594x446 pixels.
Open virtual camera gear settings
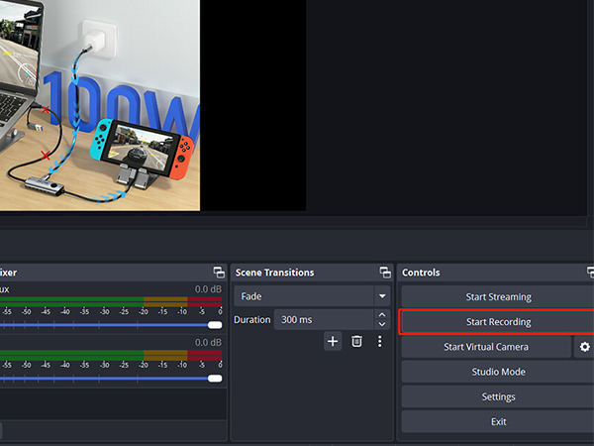point(584,347)
